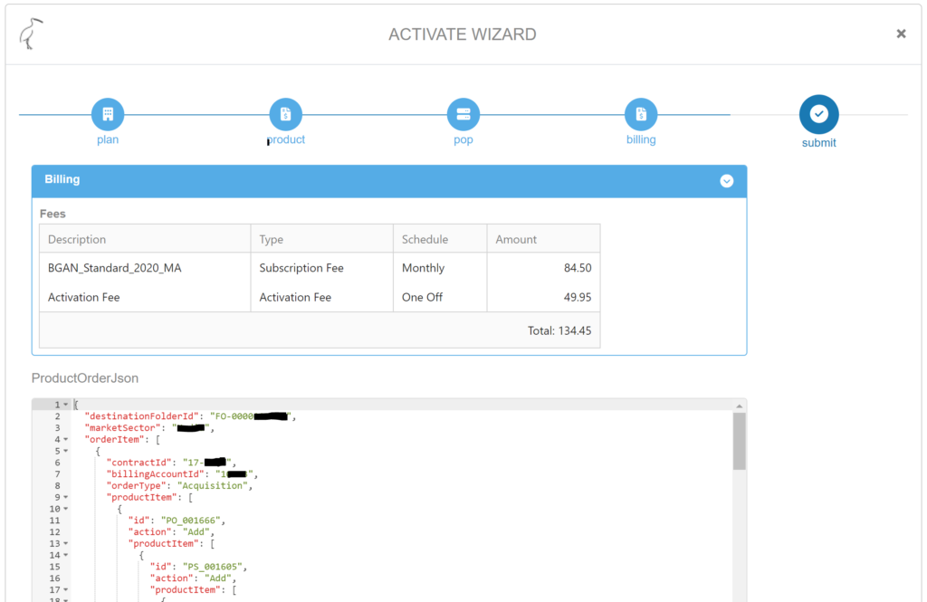
Task: Click the JSON editor scroll-up arrow
Action: [740, 406]
